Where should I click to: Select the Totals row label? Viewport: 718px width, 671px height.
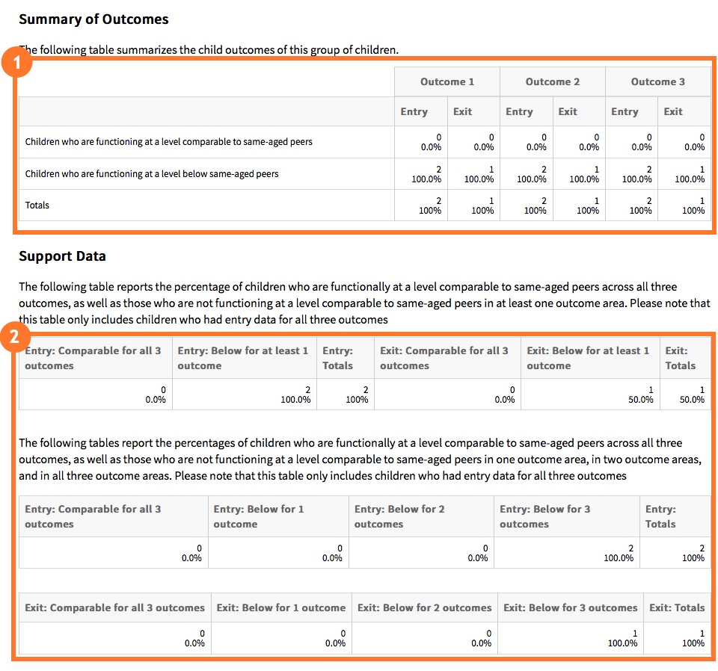click(37, 205)
